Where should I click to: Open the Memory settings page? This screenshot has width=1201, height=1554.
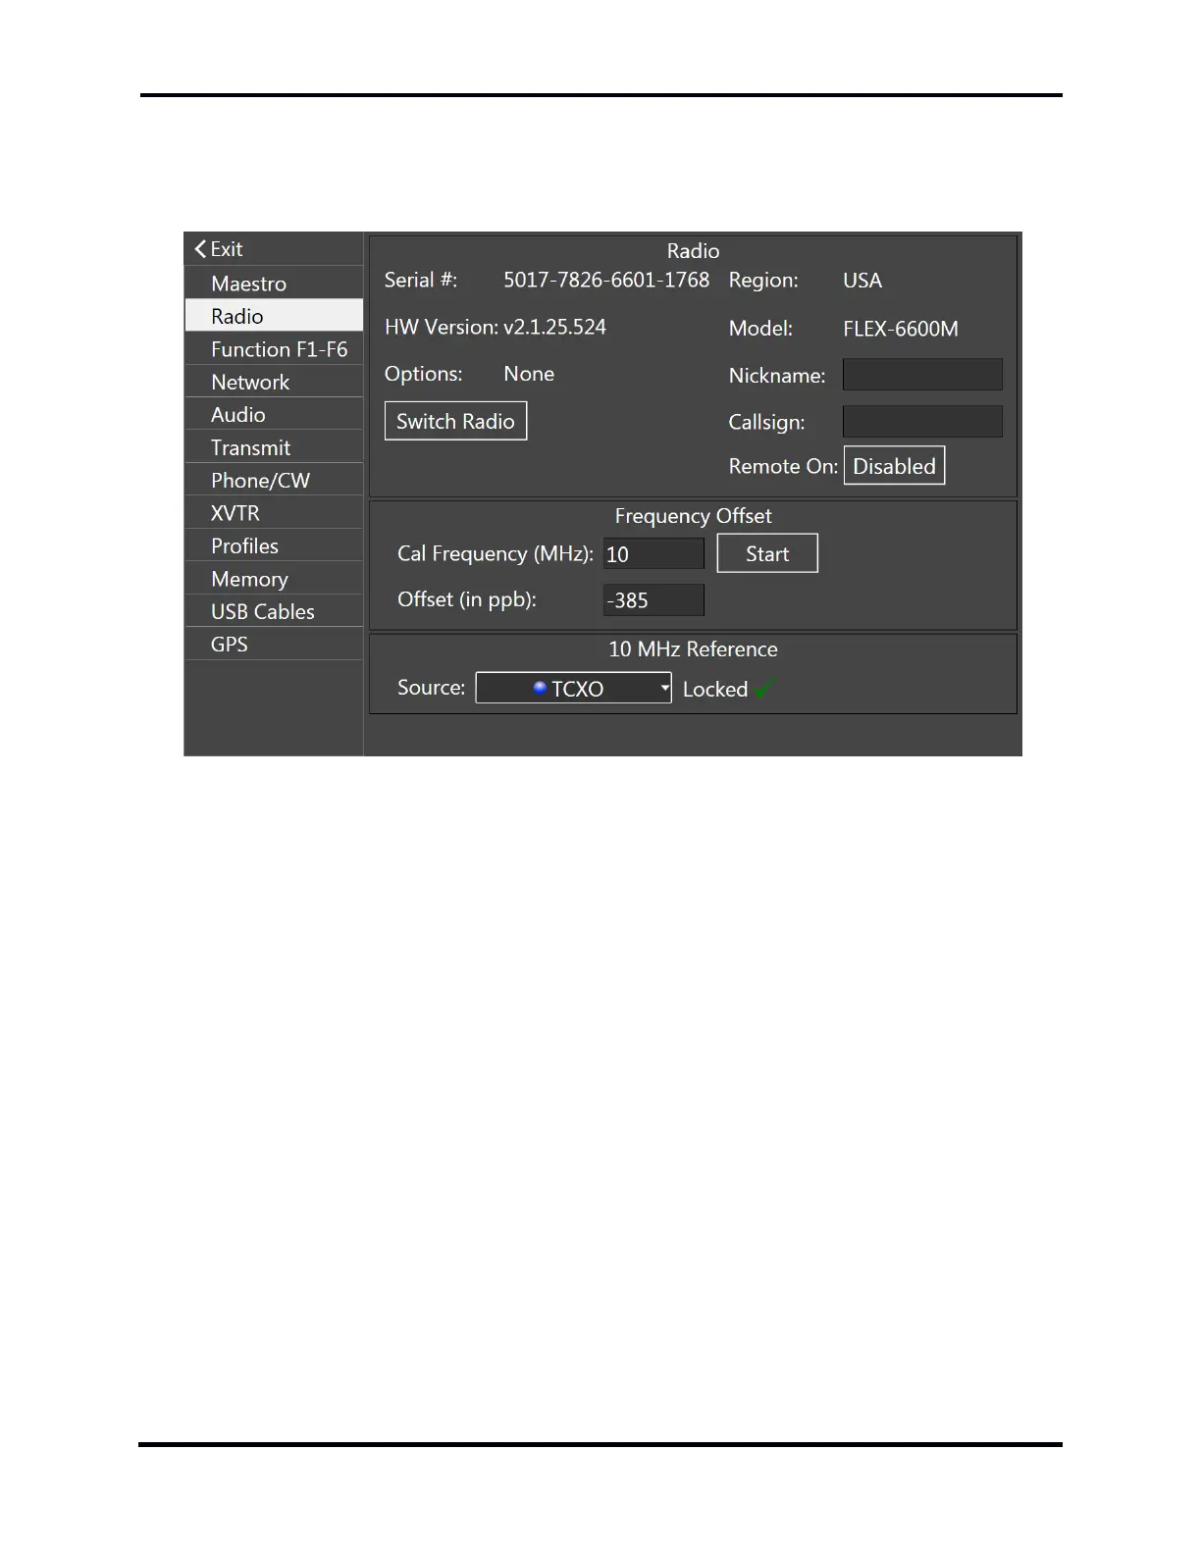tap(274, 579)
